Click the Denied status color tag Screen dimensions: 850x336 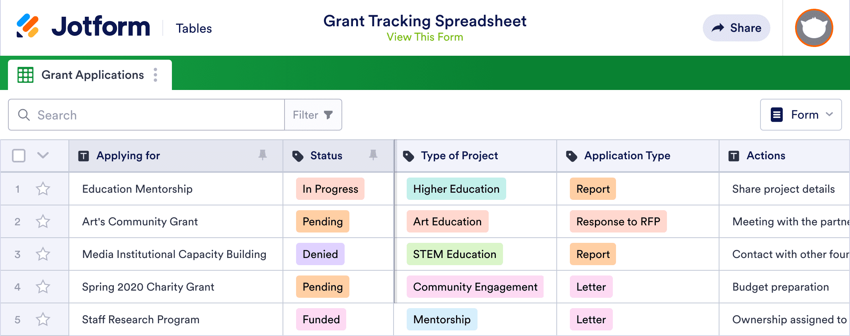click(320, 254)
